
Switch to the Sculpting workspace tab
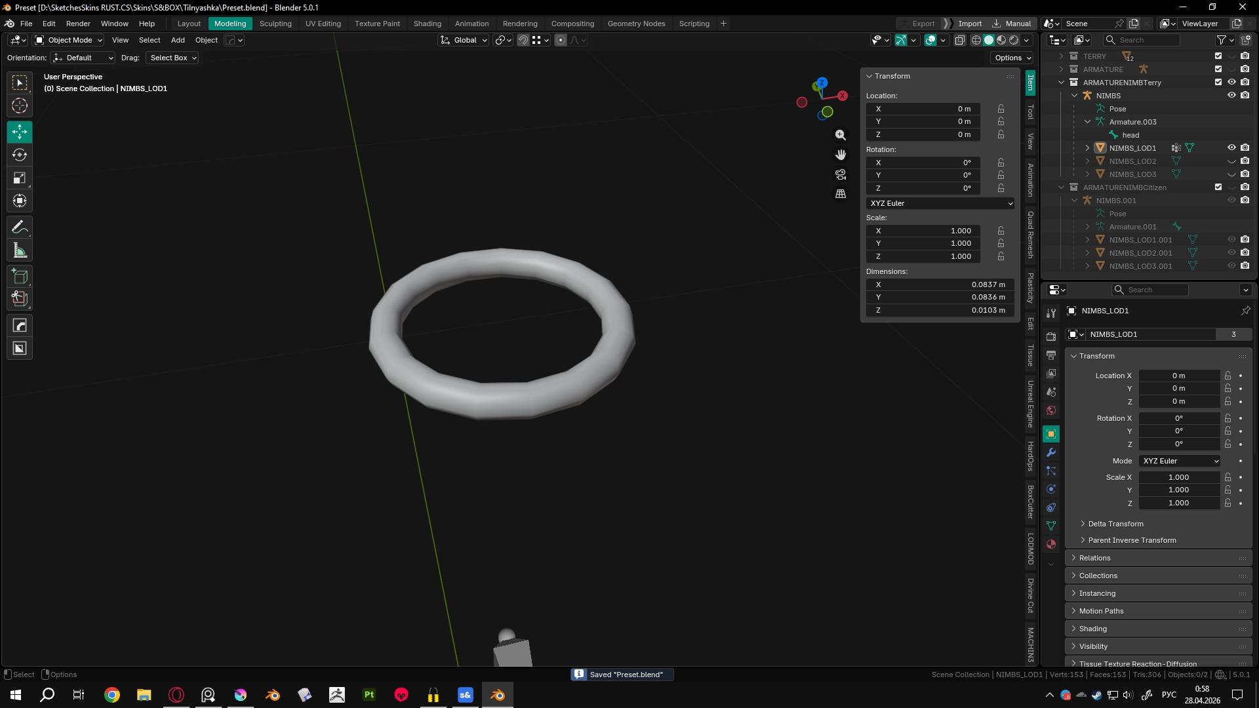[x=275, y=24]
